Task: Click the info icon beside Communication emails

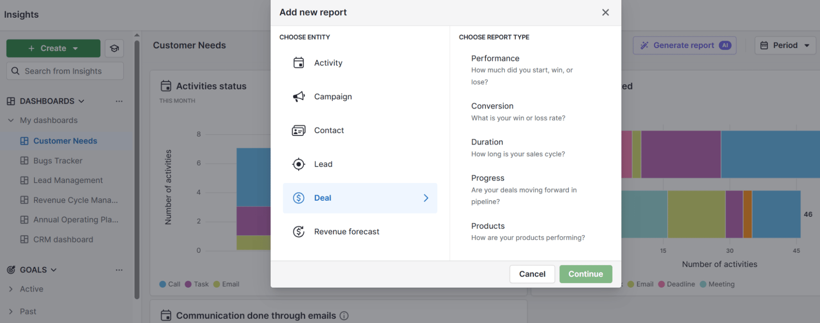Action: pyautogui.click(x=344, y=316)
